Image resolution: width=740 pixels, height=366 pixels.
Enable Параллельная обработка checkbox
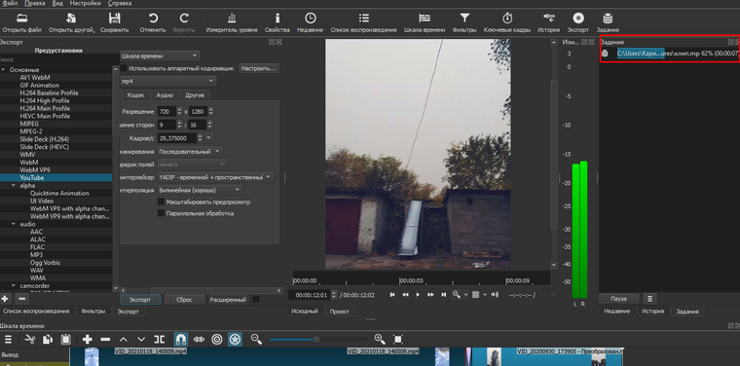[161, 213]
